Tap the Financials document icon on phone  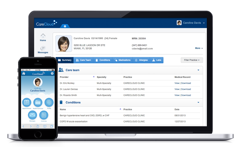point(44,115)
